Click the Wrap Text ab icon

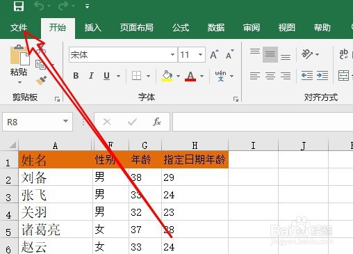point(343,54)
